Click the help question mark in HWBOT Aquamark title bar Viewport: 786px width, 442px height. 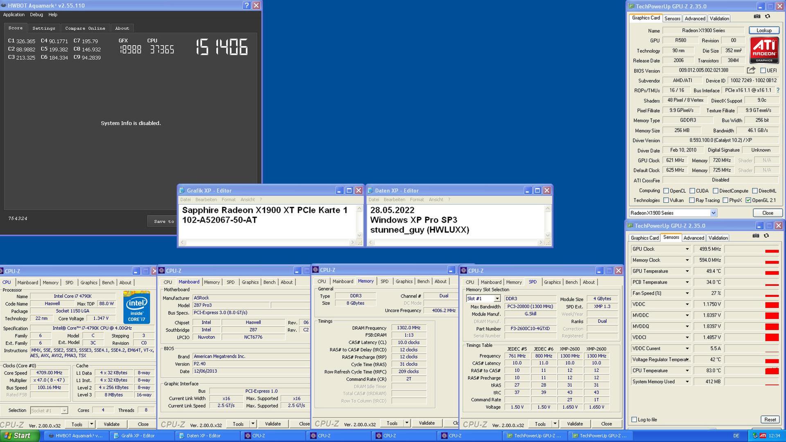pos(246,5)
